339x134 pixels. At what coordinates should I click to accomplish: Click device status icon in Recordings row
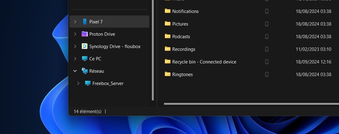[x=267, y=49]
